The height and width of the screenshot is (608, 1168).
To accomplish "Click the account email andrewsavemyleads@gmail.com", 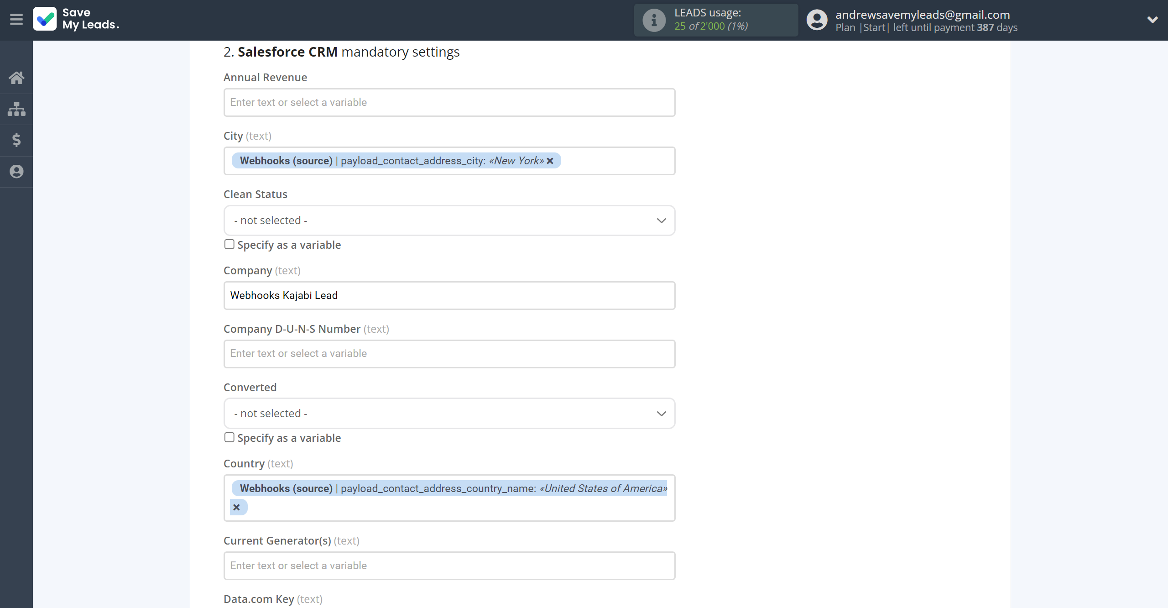I will point(923,15).
